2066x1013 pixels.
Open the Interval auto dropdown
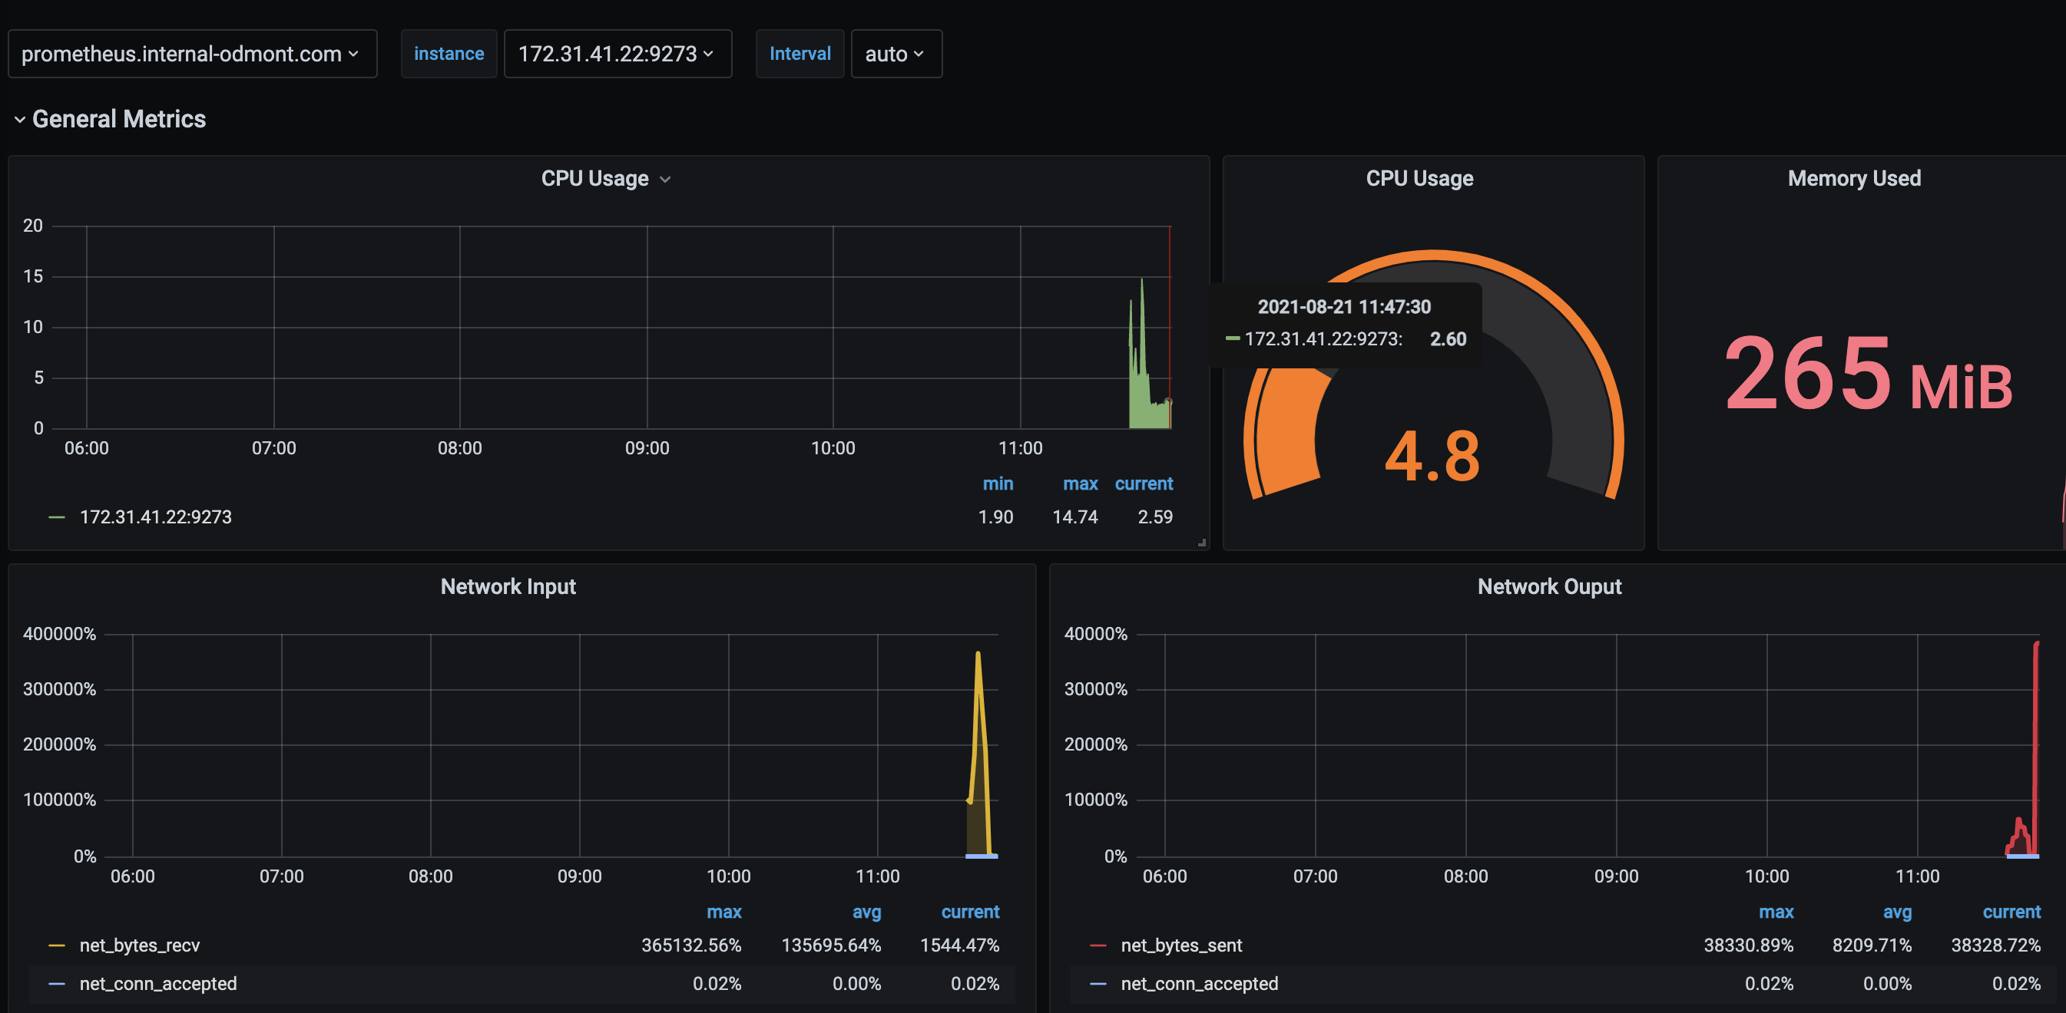[x=895, y=54]
